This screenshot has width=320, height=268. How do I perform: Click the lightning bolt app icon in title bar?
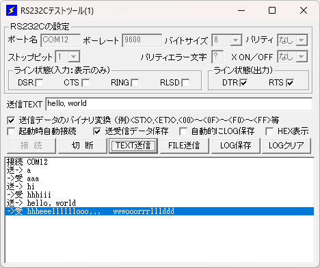coord(12,10)
